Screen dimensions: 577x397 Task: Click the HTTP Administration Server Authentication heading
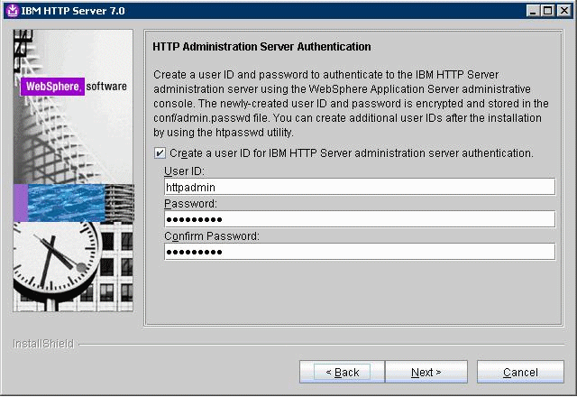click(x=262, y=46)
